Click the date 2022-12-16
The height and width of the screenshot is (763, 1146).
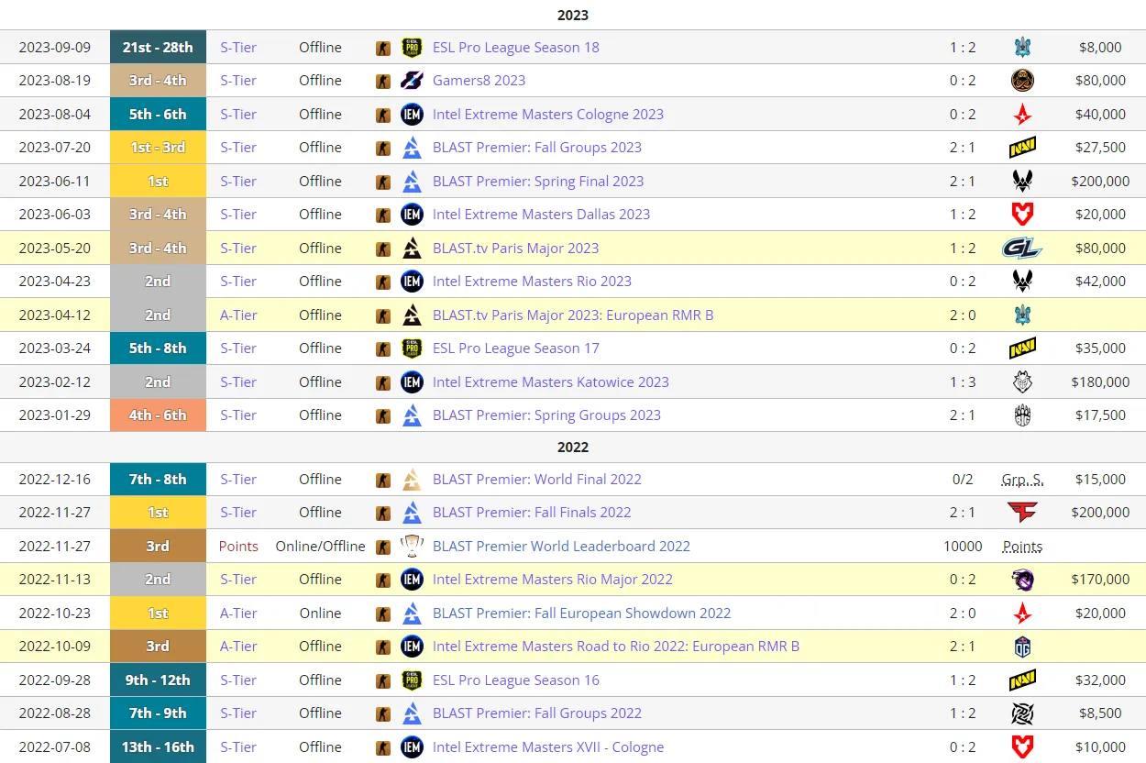click(x=55, y=480)
